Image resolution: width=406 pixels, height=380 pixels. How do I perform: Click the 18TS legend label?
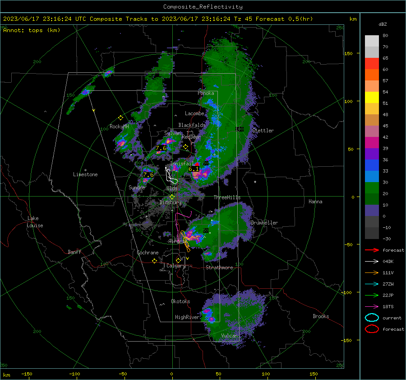tap(388, 307)
